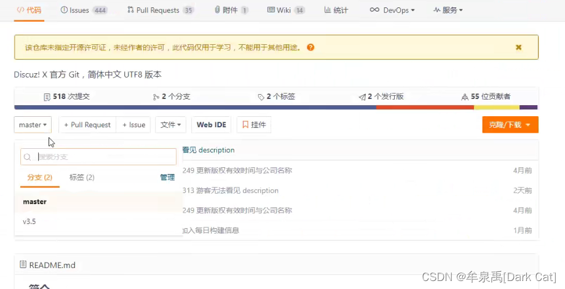Create a new + Issue
This screenshot has width=565, height=289.
click(133, 125)
